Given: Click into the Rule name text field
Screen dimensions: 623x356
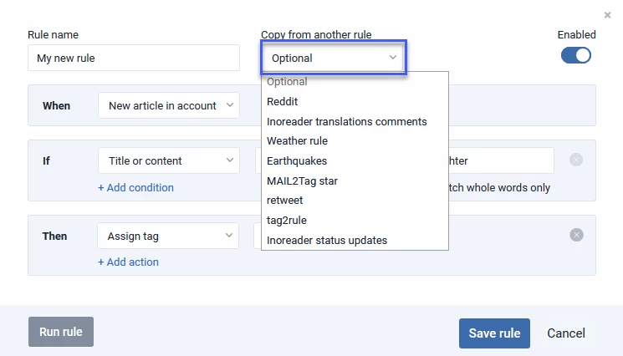Looking at the screenshot, I should [133, 58].
